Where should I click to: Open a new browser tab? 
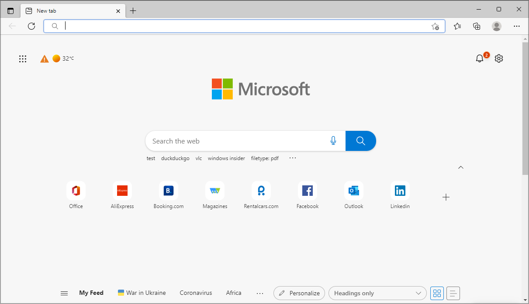tap(133, 11)
